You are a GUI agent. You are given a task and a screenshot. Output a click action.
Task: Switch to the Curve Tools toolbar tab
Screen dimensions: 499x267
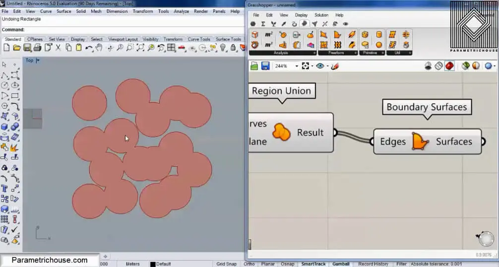pos(198,39)
